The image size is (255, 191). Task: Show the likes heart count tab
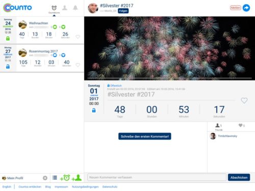coord(242,125)
